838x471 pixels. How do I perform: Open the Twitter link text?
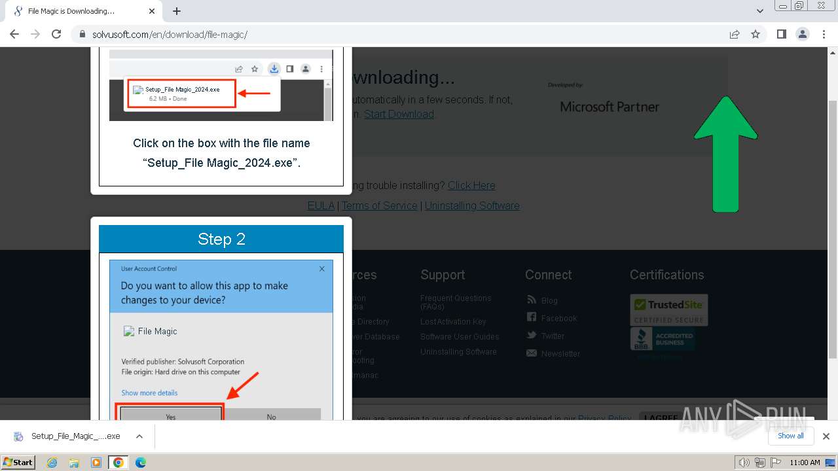click(x=553, y=336)
